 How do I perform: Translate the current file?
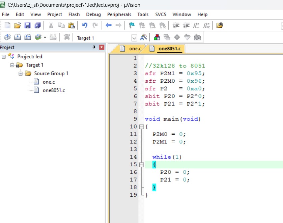pyautogui.click(x=7, y=37)
